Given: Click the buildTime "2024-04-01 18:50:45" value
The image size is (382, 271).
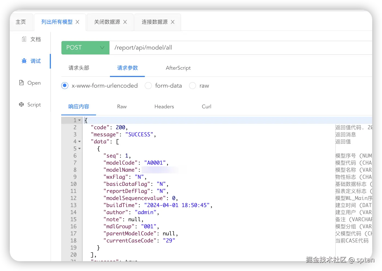Looking at the screenshot, I should coord(177,205).
